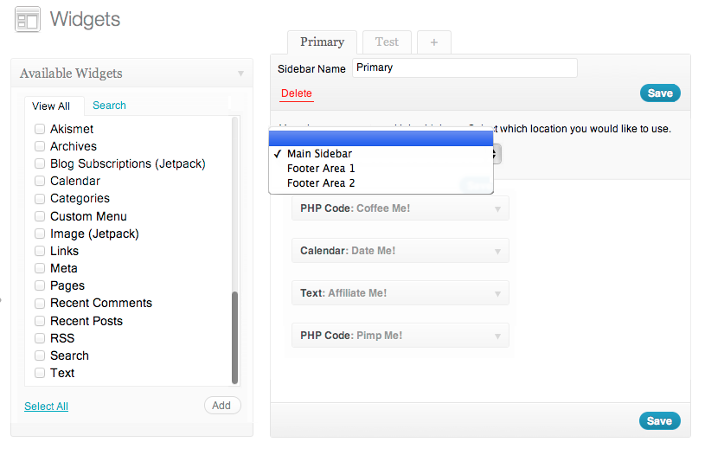724x474 pixels.
Task: Tick the Calendar widget checkbox
Action: [40, 181]
